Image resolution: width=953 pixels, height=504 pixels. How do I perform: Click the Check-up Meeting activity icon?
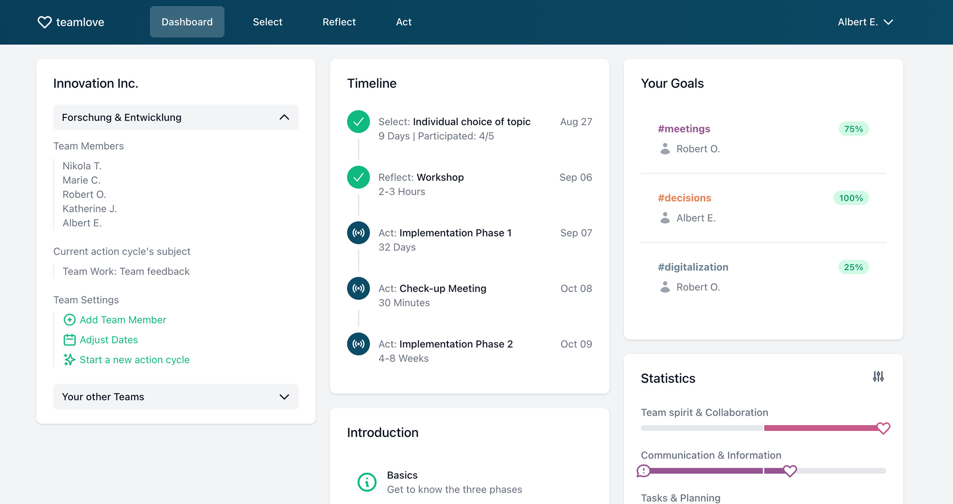(358, 288)
